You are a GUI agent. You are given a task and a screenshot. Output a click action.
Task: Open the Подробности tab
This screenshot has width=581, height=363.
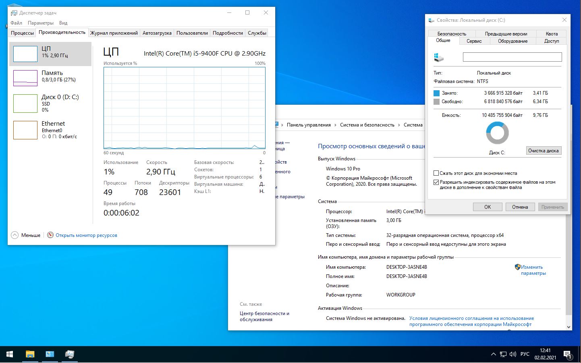coord(228,33)
